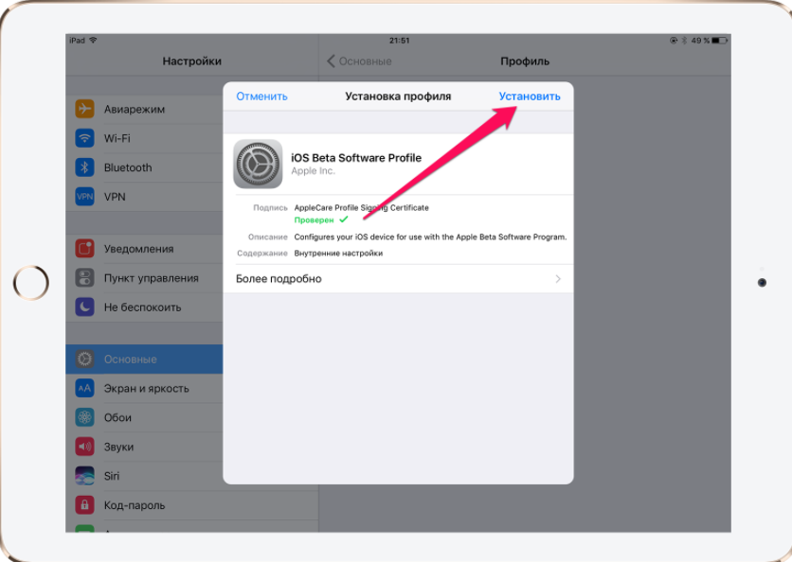Image resolution: width=792 pixels, height=562 pixels.
Task: Tap the Уведомления notifications icon
Action: point(85,249)
